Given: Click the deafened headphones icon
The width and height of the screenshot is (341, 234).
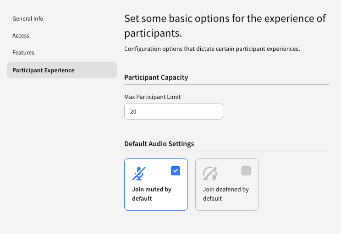Looking at the screenshot, I should 210,174.
